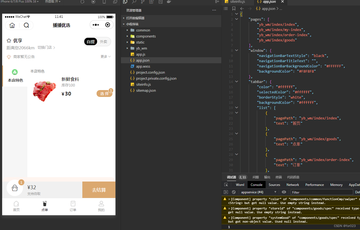Open the appservice (#4) context dropdown
The height and width of the screenshot is (230, 360).
[x=259, y=192]
